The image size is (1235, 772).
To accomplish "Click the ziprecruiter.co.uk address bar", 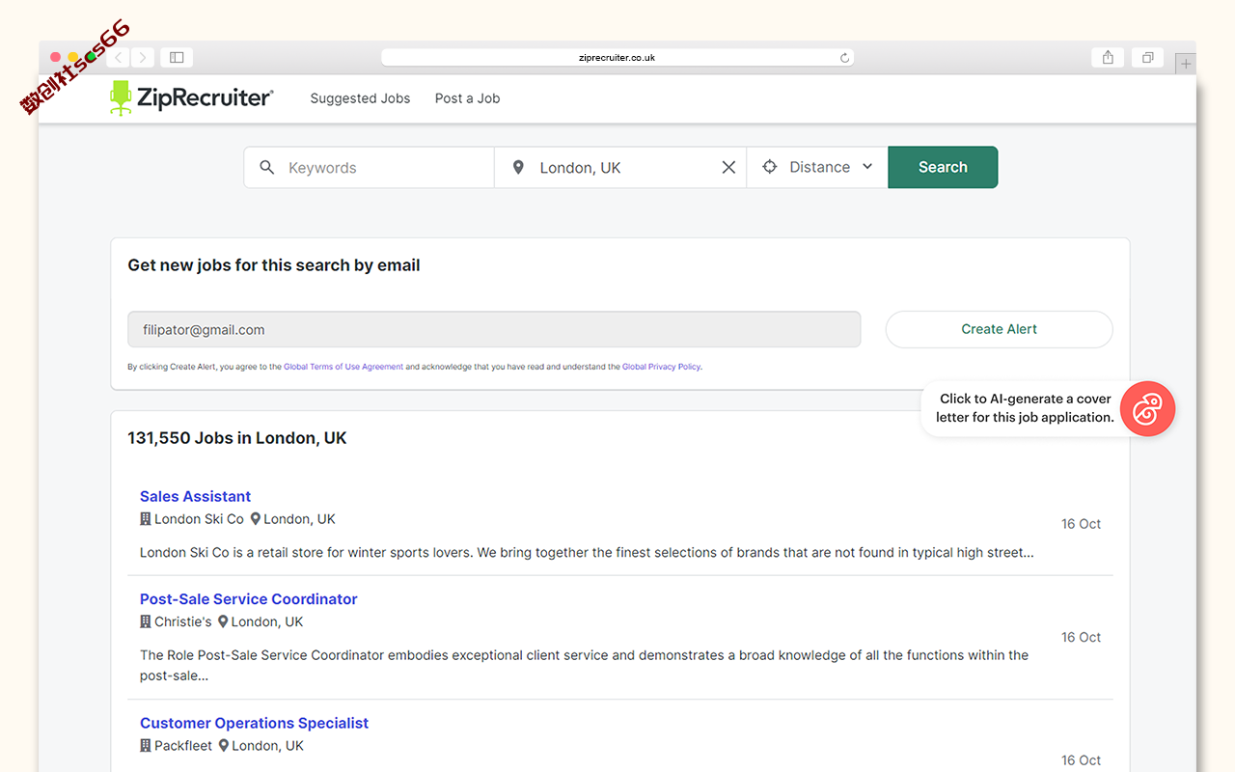I will [x=617, y=58].
